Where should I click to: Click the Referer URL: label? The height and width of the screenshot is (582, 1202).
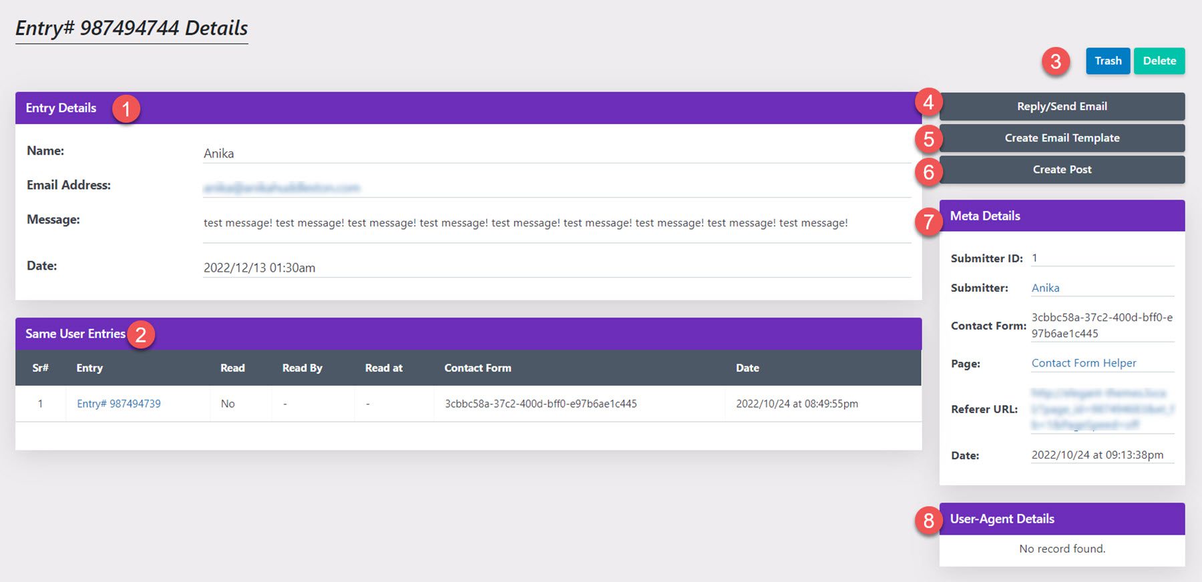(x=984, y=409)
